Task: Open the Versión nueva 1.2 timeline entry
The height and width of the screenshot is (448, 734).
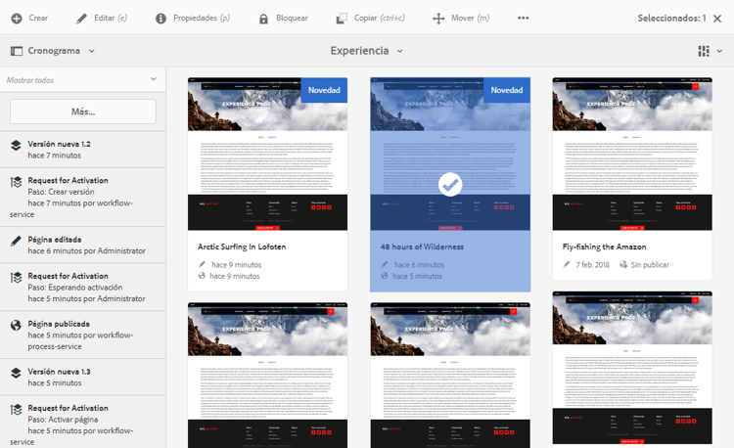Action: click(x=83, y=150)
